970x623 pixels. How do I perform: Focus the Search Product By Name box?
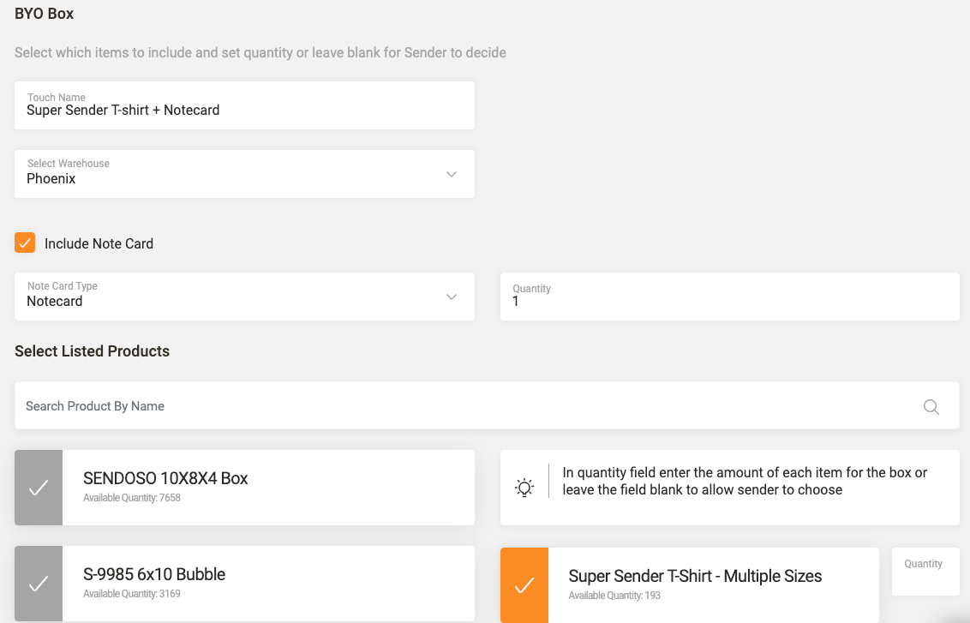(x=463, y=406)
